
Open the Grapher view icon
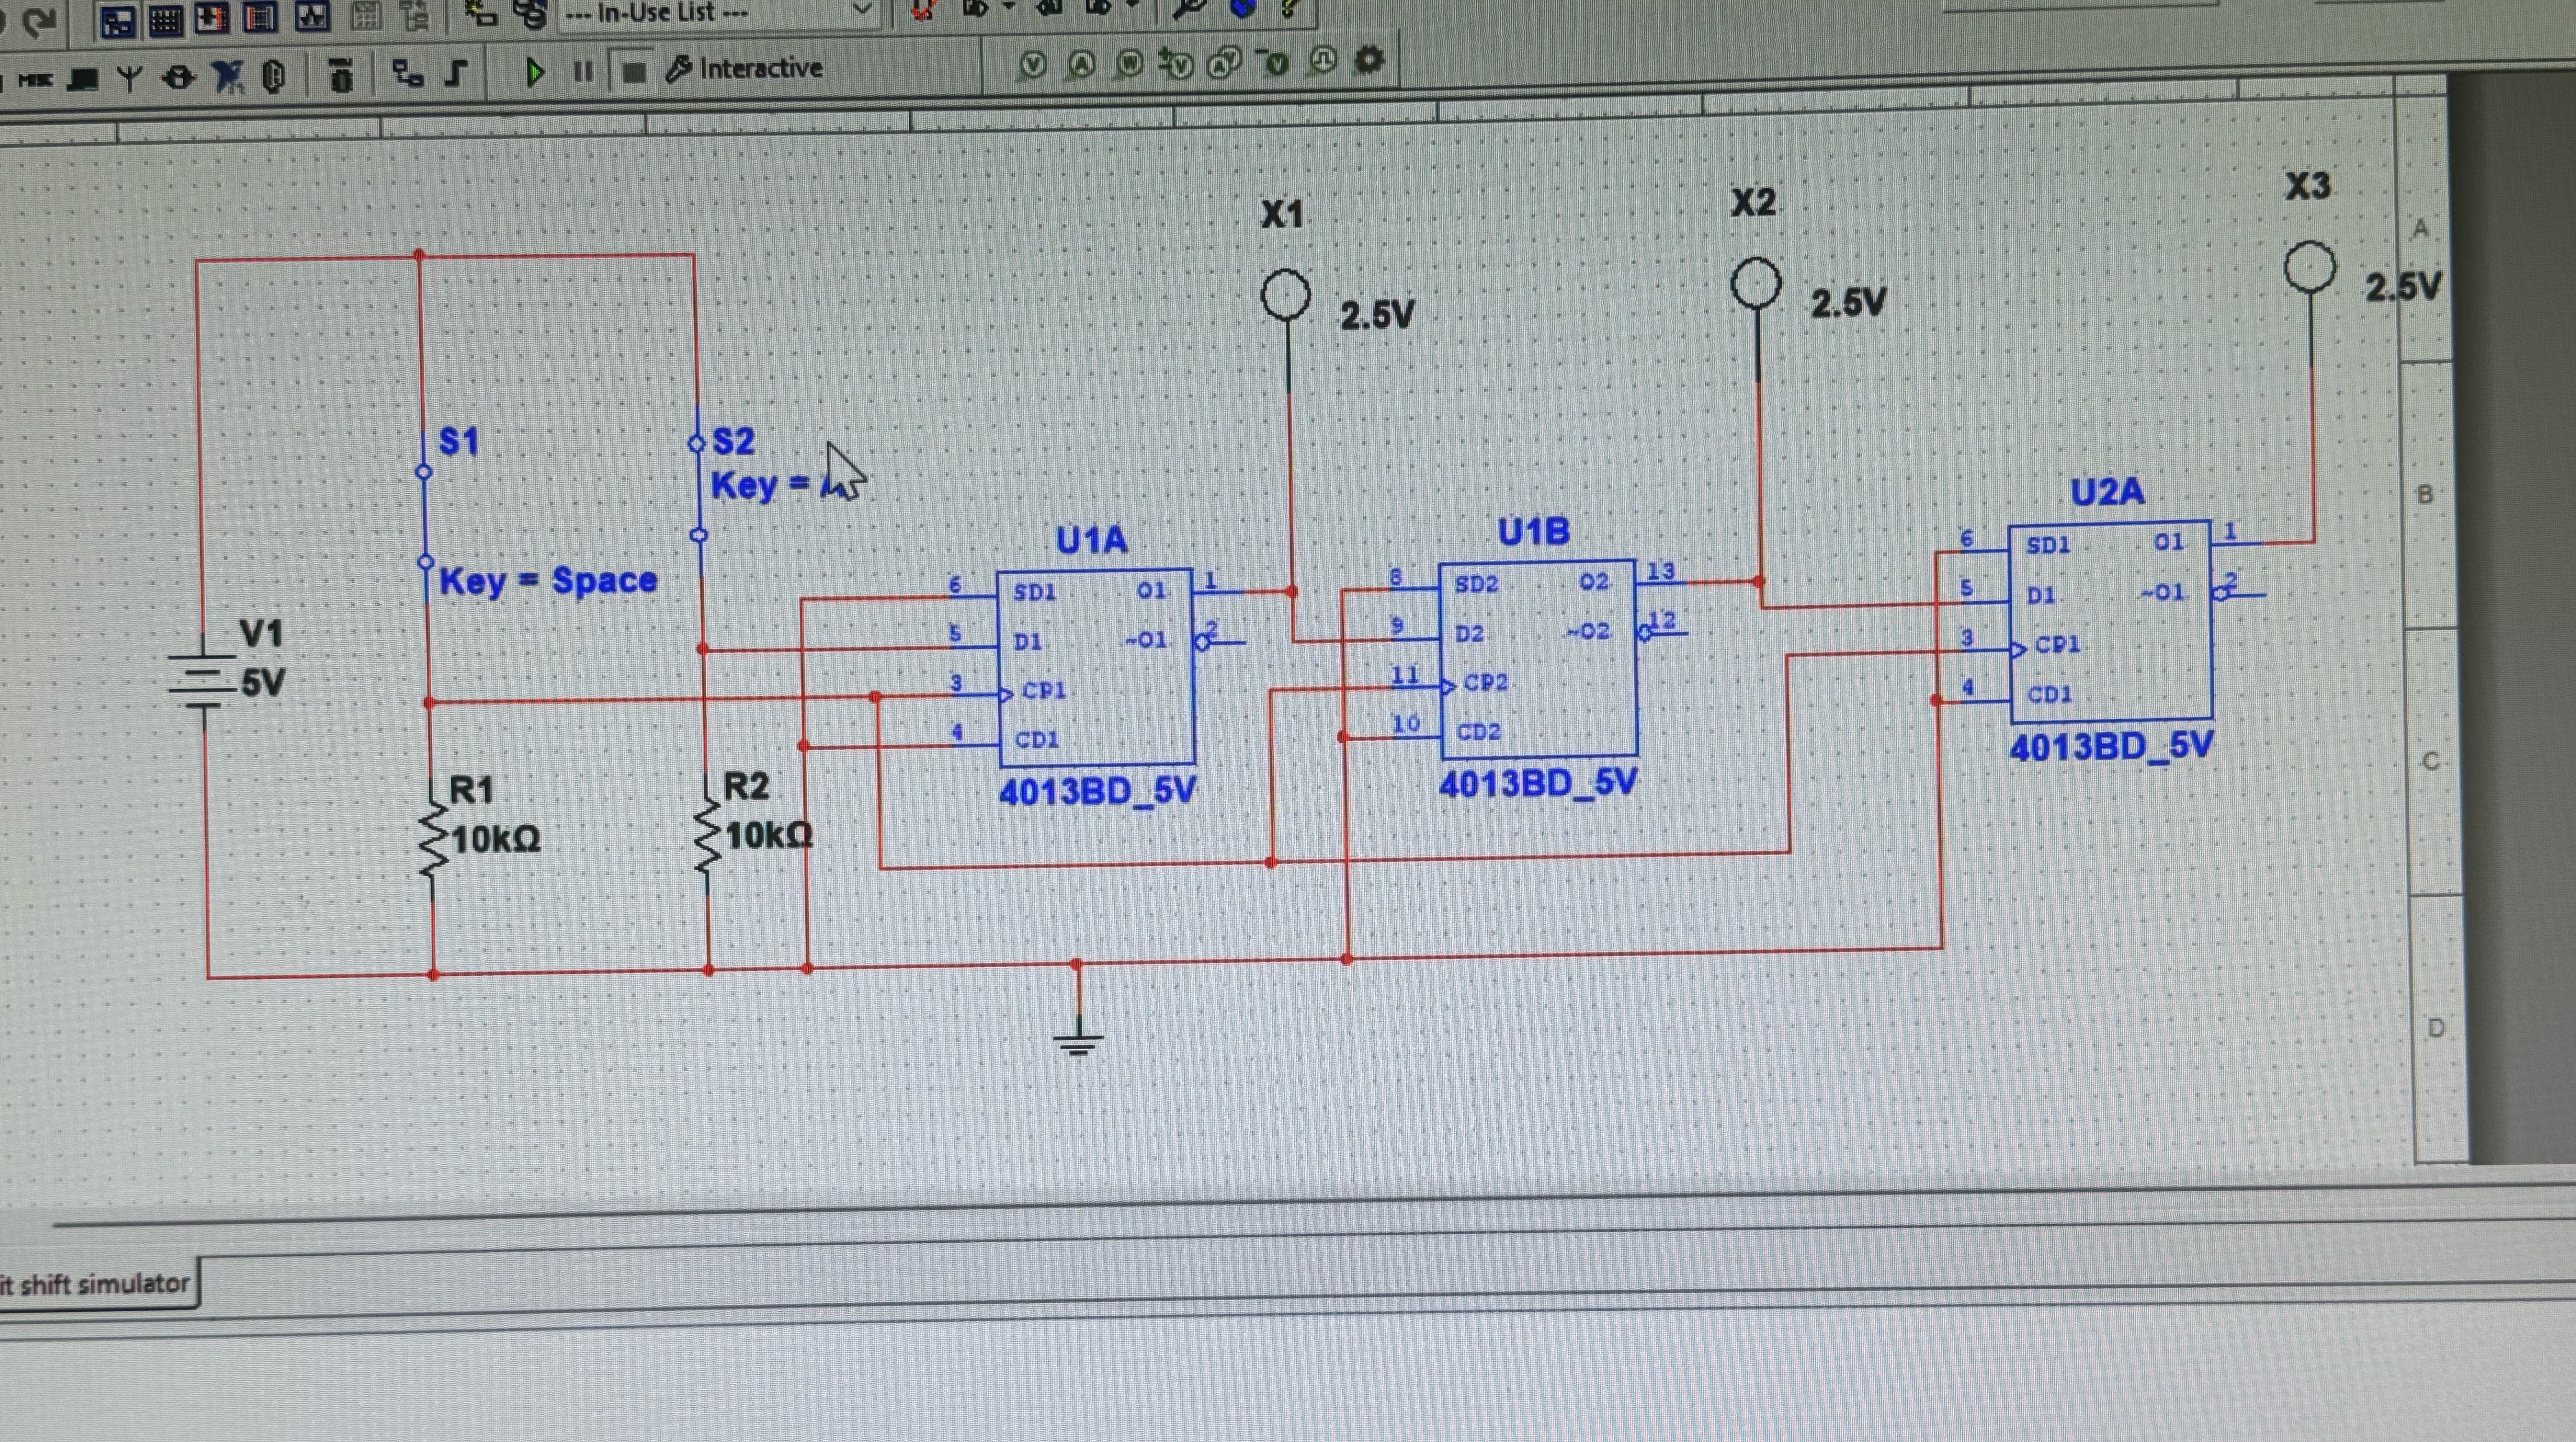coord(311,17)
